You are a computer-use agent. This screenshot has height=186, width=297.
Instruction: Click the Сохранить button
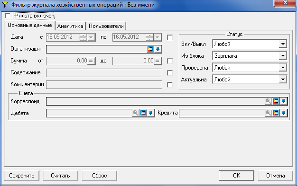coord(22,176)
